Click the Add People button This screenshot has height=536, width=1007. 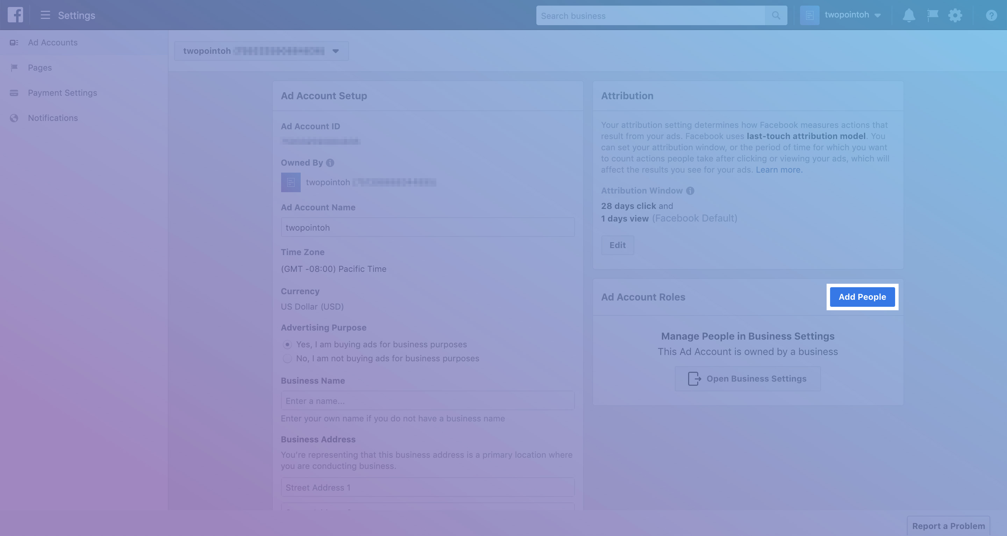point(862,297)
